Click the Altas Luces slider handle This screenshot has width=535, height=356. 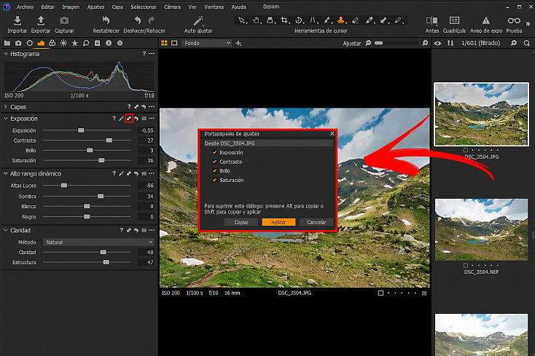[64, 186]
